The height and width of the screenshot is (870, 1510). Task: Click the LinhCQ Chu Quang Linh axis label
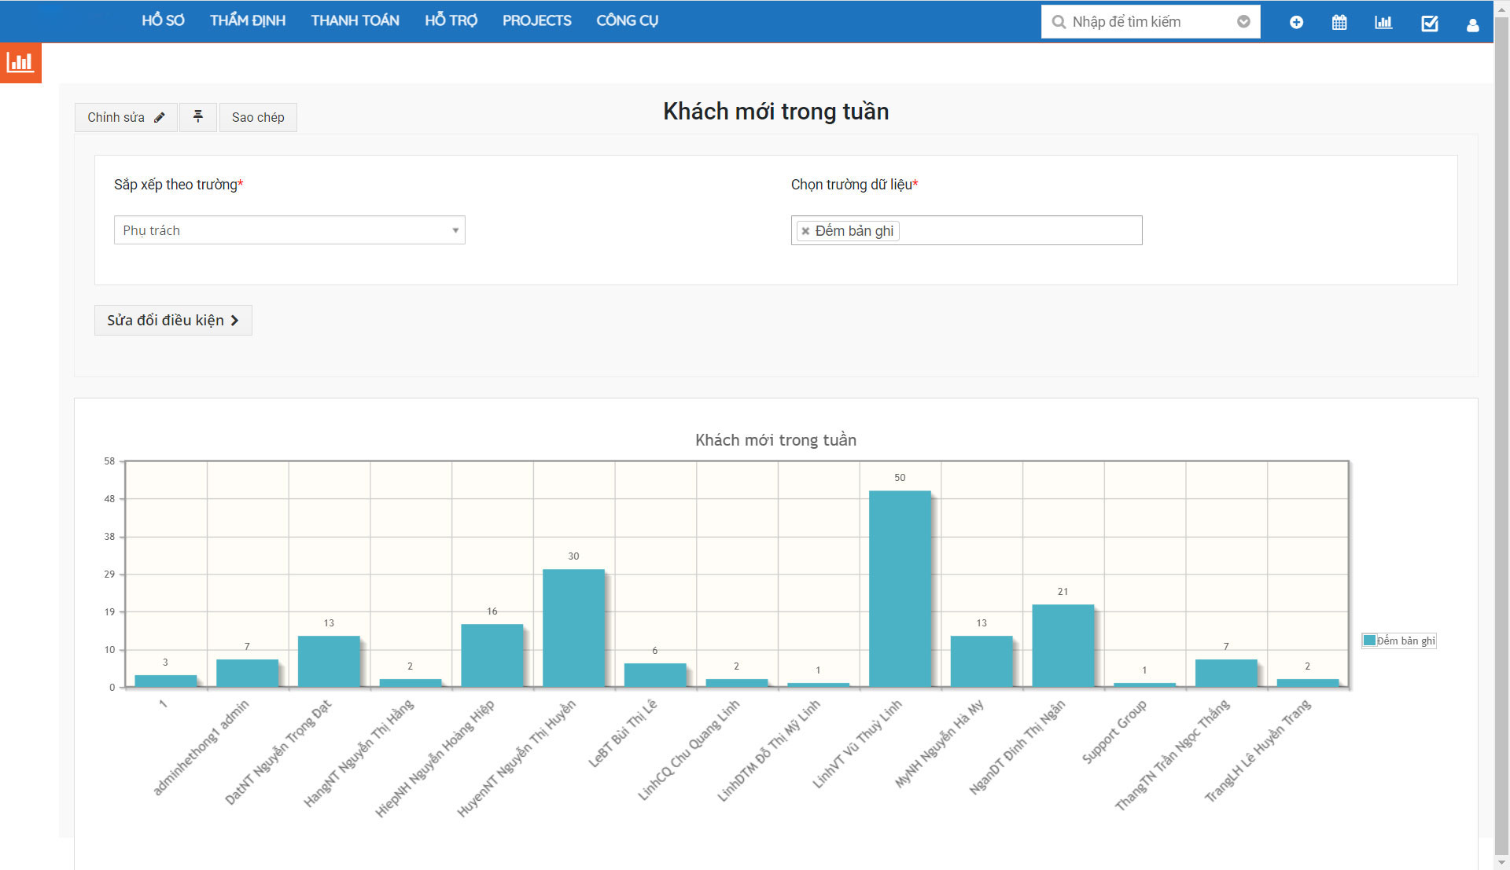pyautogui.click(x=688, y=750)
